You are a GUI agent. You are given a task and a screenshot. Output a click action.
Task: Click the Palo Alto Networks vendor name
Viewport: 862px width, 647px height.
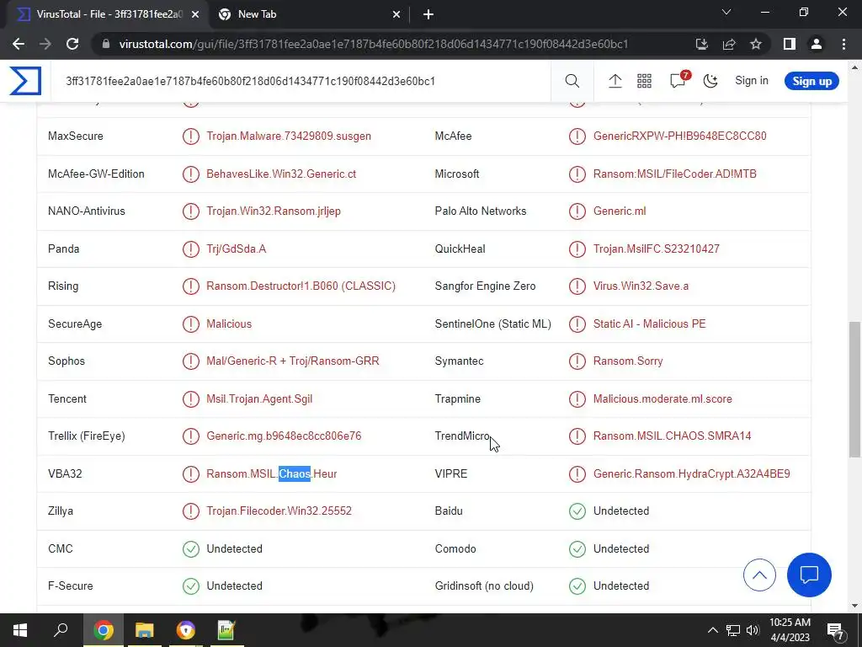pos(481,211)
